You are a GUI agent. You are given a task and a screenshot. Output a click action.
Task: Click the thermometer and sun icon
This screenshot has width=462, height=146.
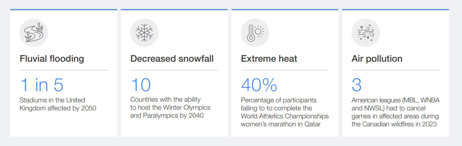[255, 33]
